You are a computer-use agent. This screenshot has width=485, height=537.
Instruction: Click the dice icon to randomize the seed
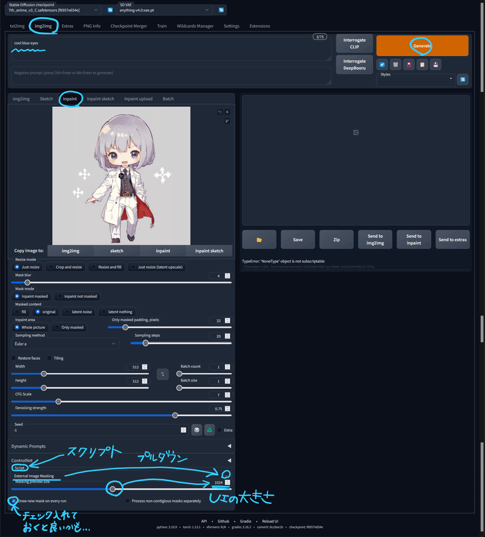[196, 430]
